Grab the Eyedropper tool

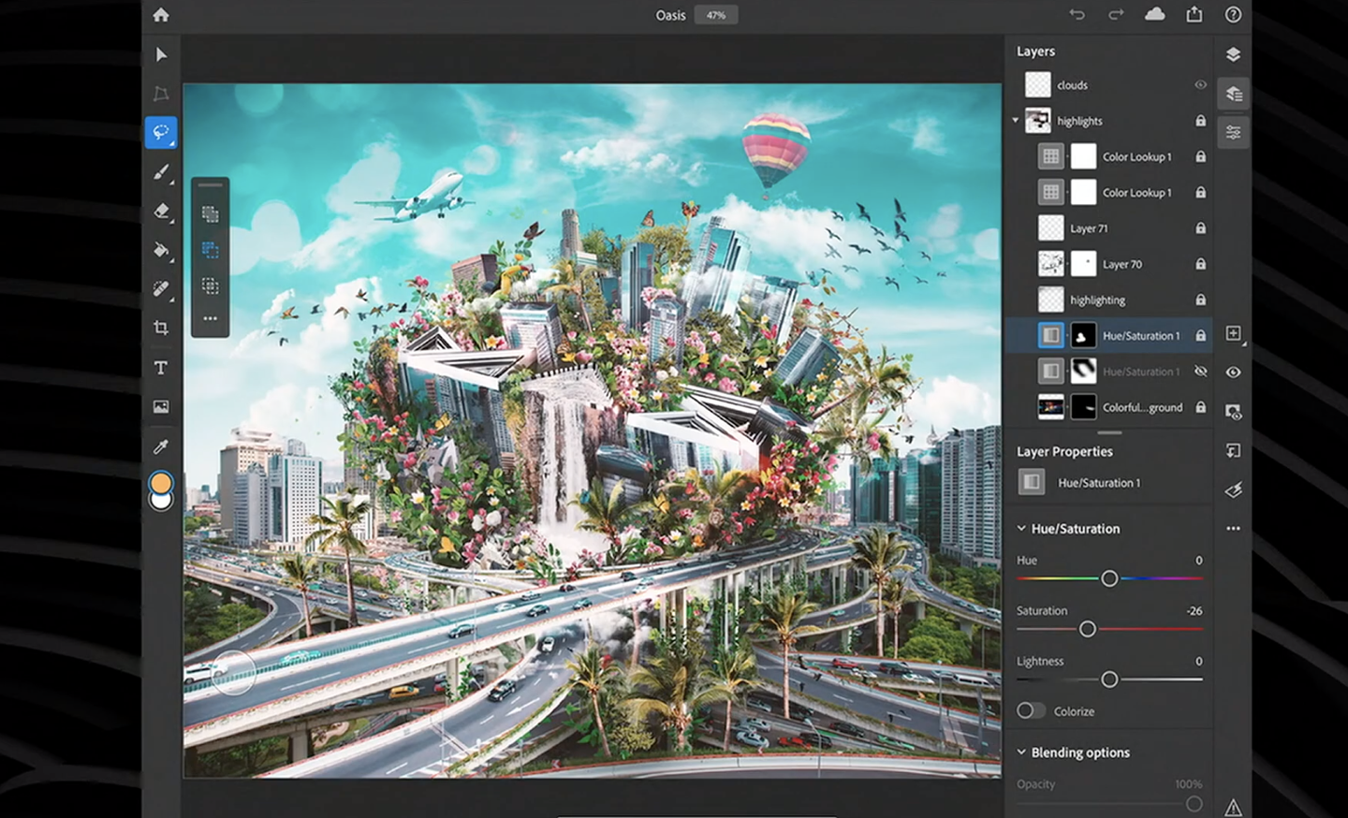click(160, 446)
